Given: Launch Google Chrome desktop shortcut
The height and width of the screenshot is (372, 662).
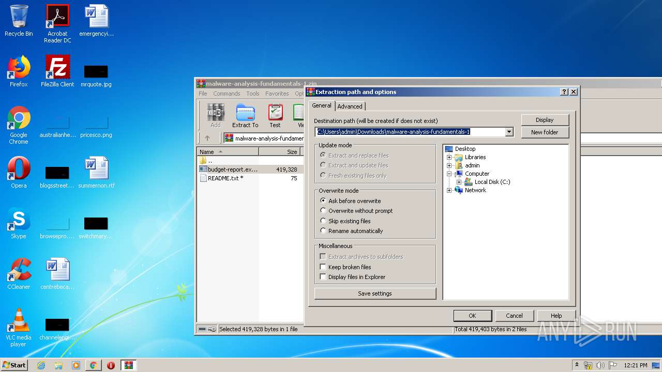Looking at the screenshot, I should point(19,126).
